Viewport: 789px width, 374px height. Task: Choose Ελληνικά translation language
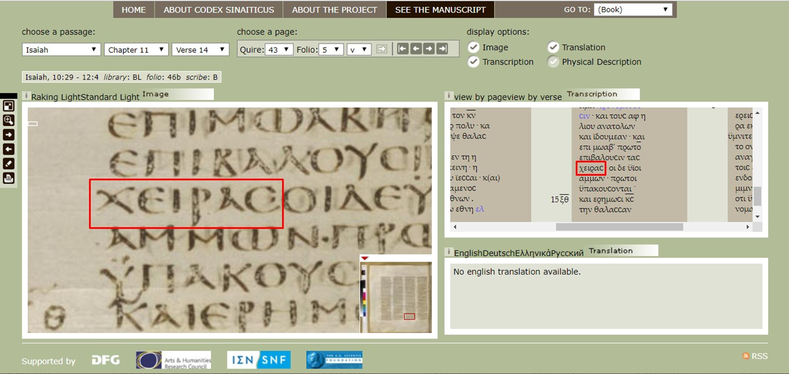(x=533, y=253)
